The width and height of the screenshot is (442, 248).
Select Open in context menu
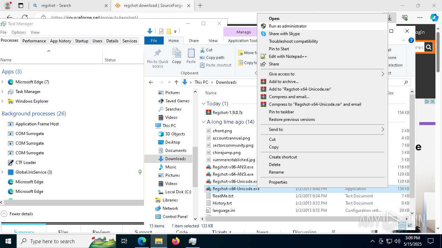pos(322,19)
